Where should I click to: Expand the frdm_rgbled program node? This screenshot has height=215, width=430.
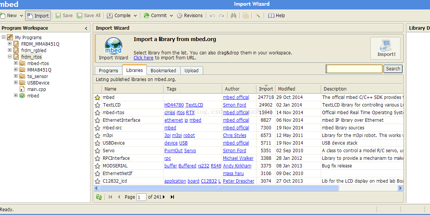pos(10,50)
